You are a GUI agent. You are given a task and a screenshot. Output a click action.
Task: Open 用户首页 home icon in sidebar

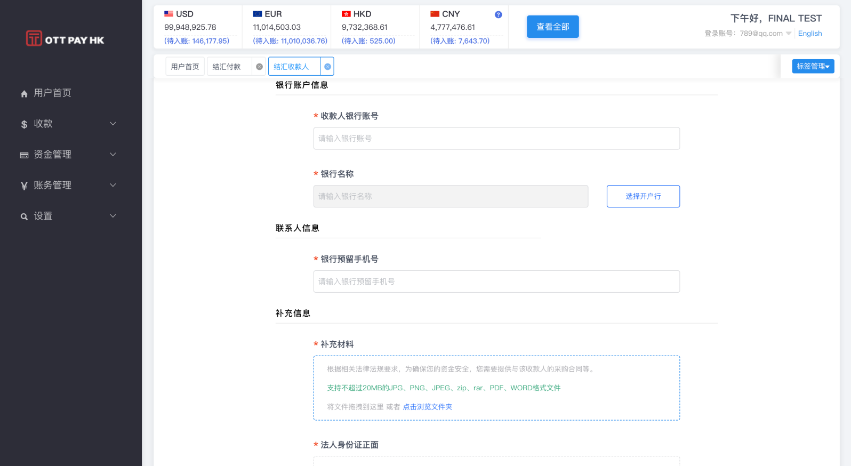pyautogui.click(x=24, y=94)
